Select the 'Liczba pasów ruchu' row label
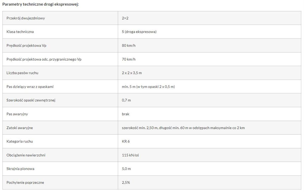304x192 pixels. tap(22, 73)
